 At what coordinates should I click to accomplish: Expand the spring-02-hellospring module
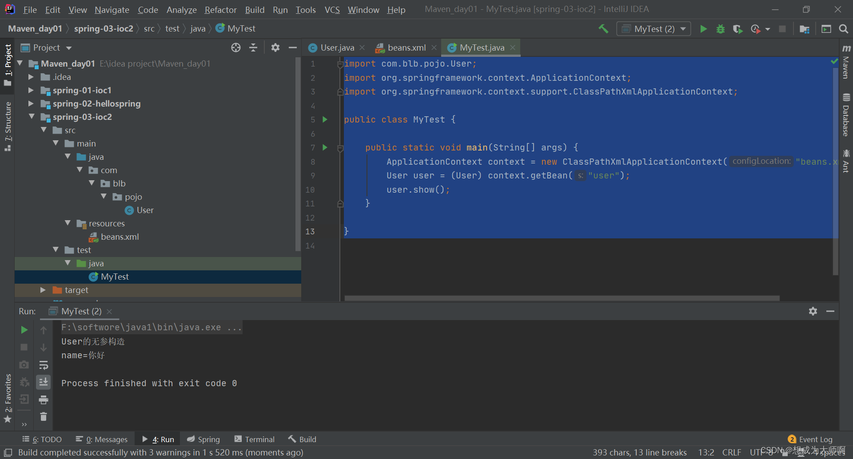coord(31,103)
